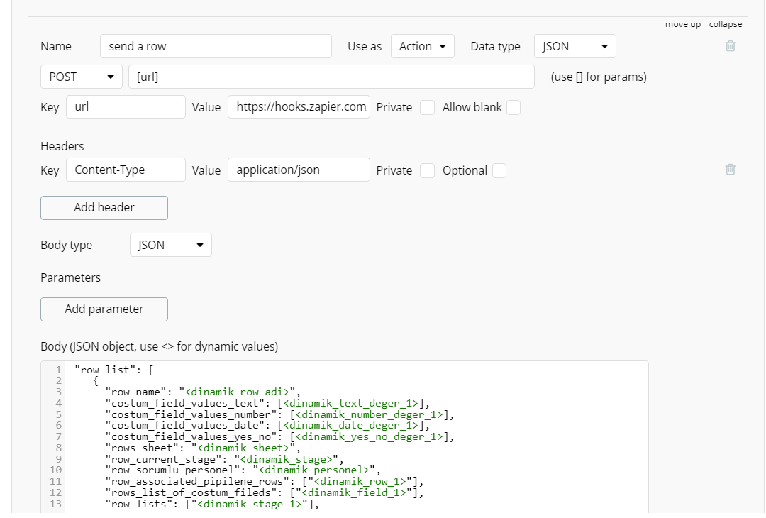The image size is (766, 518).
Task: Edit the Name field 'send a row'
Action: [x=216, y=46]
